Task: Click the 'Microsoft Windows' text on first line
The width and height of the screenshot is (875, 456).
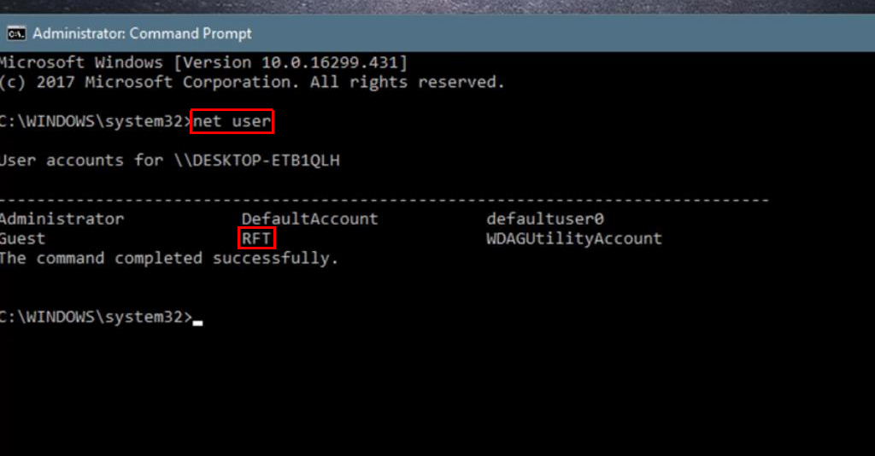Action: (x=81, y=62)
